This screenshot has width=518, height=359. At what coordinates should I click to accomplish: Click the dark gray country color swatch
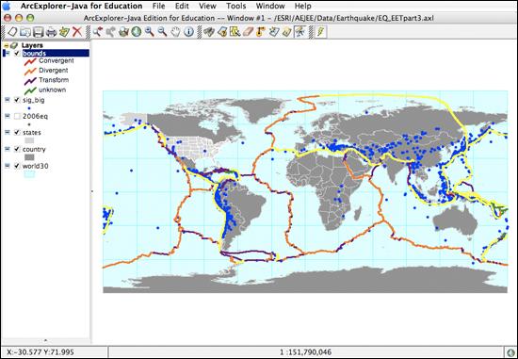(x=29, y=157)
